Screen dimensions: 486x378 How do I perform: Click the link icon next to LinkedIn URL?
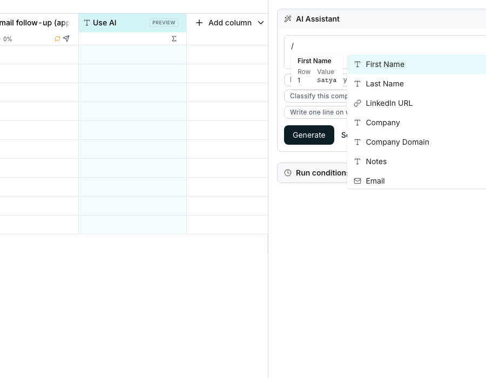pyautogui.click(x=357, y=103)
